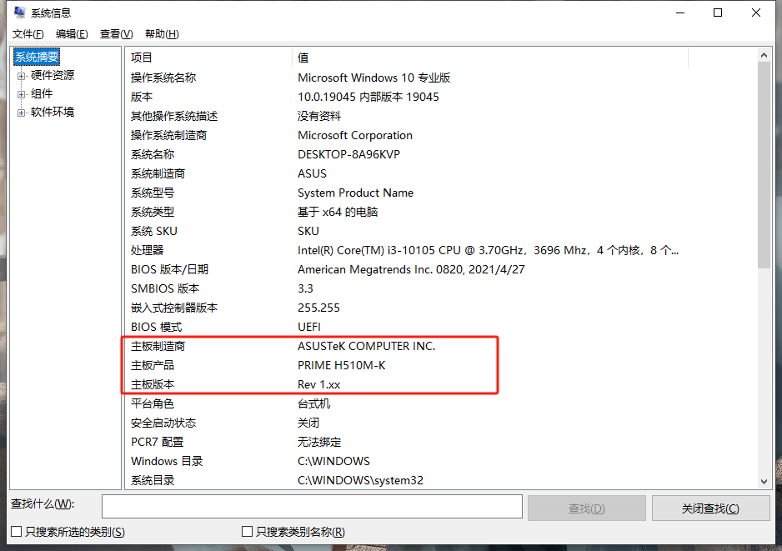782x551 pixels.
Task: Select 系统摘要 in the tree
Action: pyautogui.click(x=37, y=57)
